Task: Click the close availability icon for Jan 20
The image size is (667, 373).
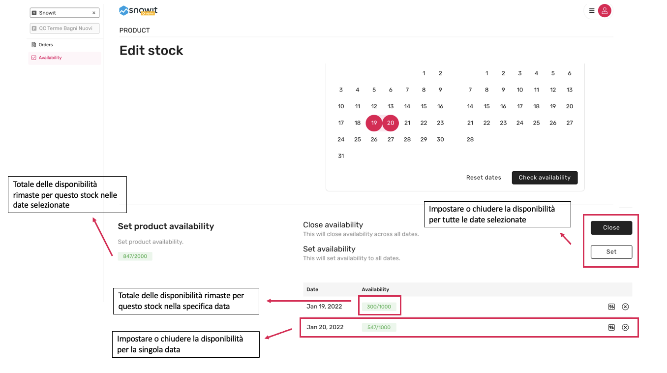Action: [x=625, y=327]
